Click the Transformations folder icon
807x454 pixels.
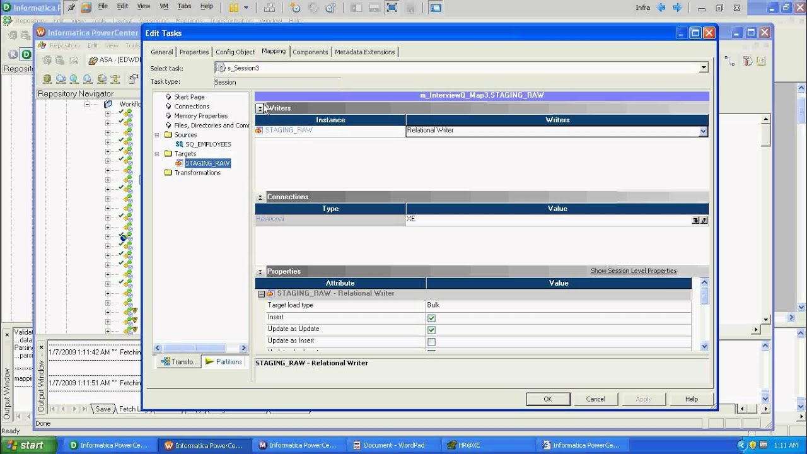(168, 173)
